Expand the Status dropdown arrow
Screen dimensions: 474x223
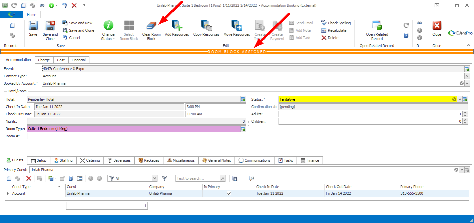(x=460, y=99)
